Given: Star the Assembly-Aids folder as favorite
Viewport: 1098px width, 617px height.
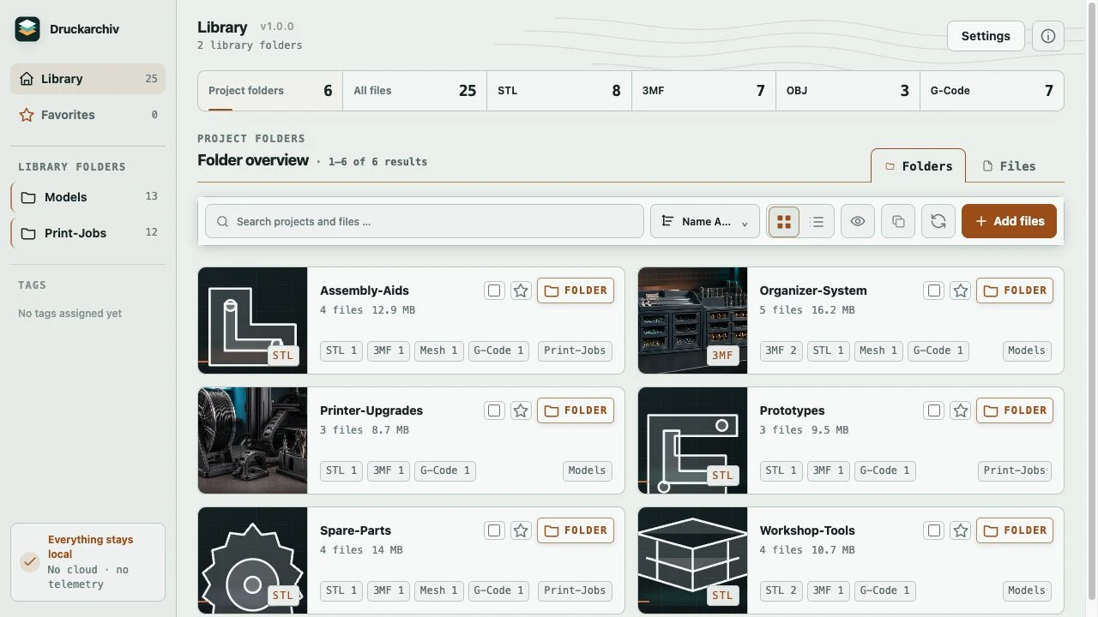Looking at the screenshot, I should (x=521, y=291).
